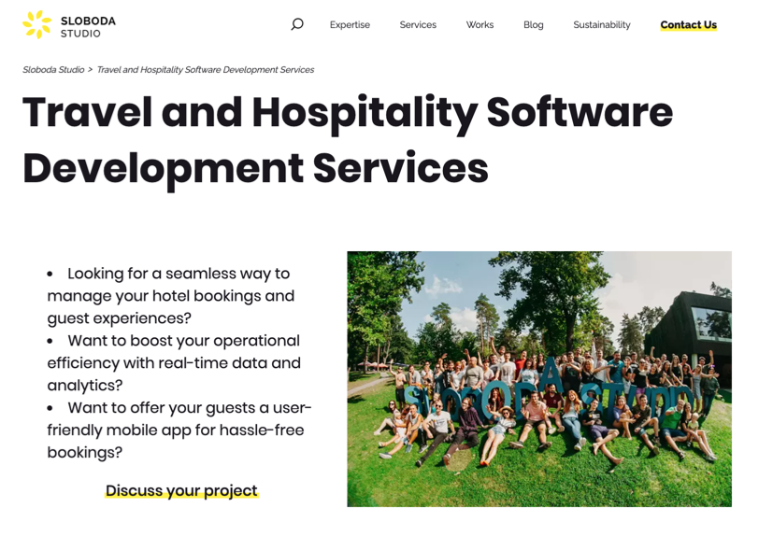This screenshot has width=773, height=550.
Task: Select the Travel and Hospitality page heading
Action: tap(346, 140)
